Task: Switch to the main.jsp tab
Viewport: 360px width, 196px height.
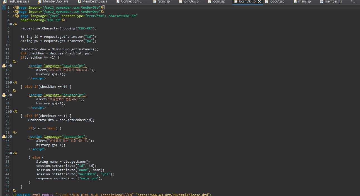Action: point(302,2)
